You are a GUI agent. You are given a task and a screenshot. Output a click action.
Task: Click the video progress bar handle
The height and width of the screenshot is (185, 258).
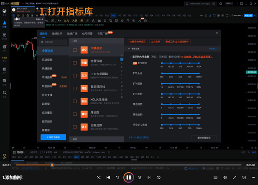pos(52,165)
